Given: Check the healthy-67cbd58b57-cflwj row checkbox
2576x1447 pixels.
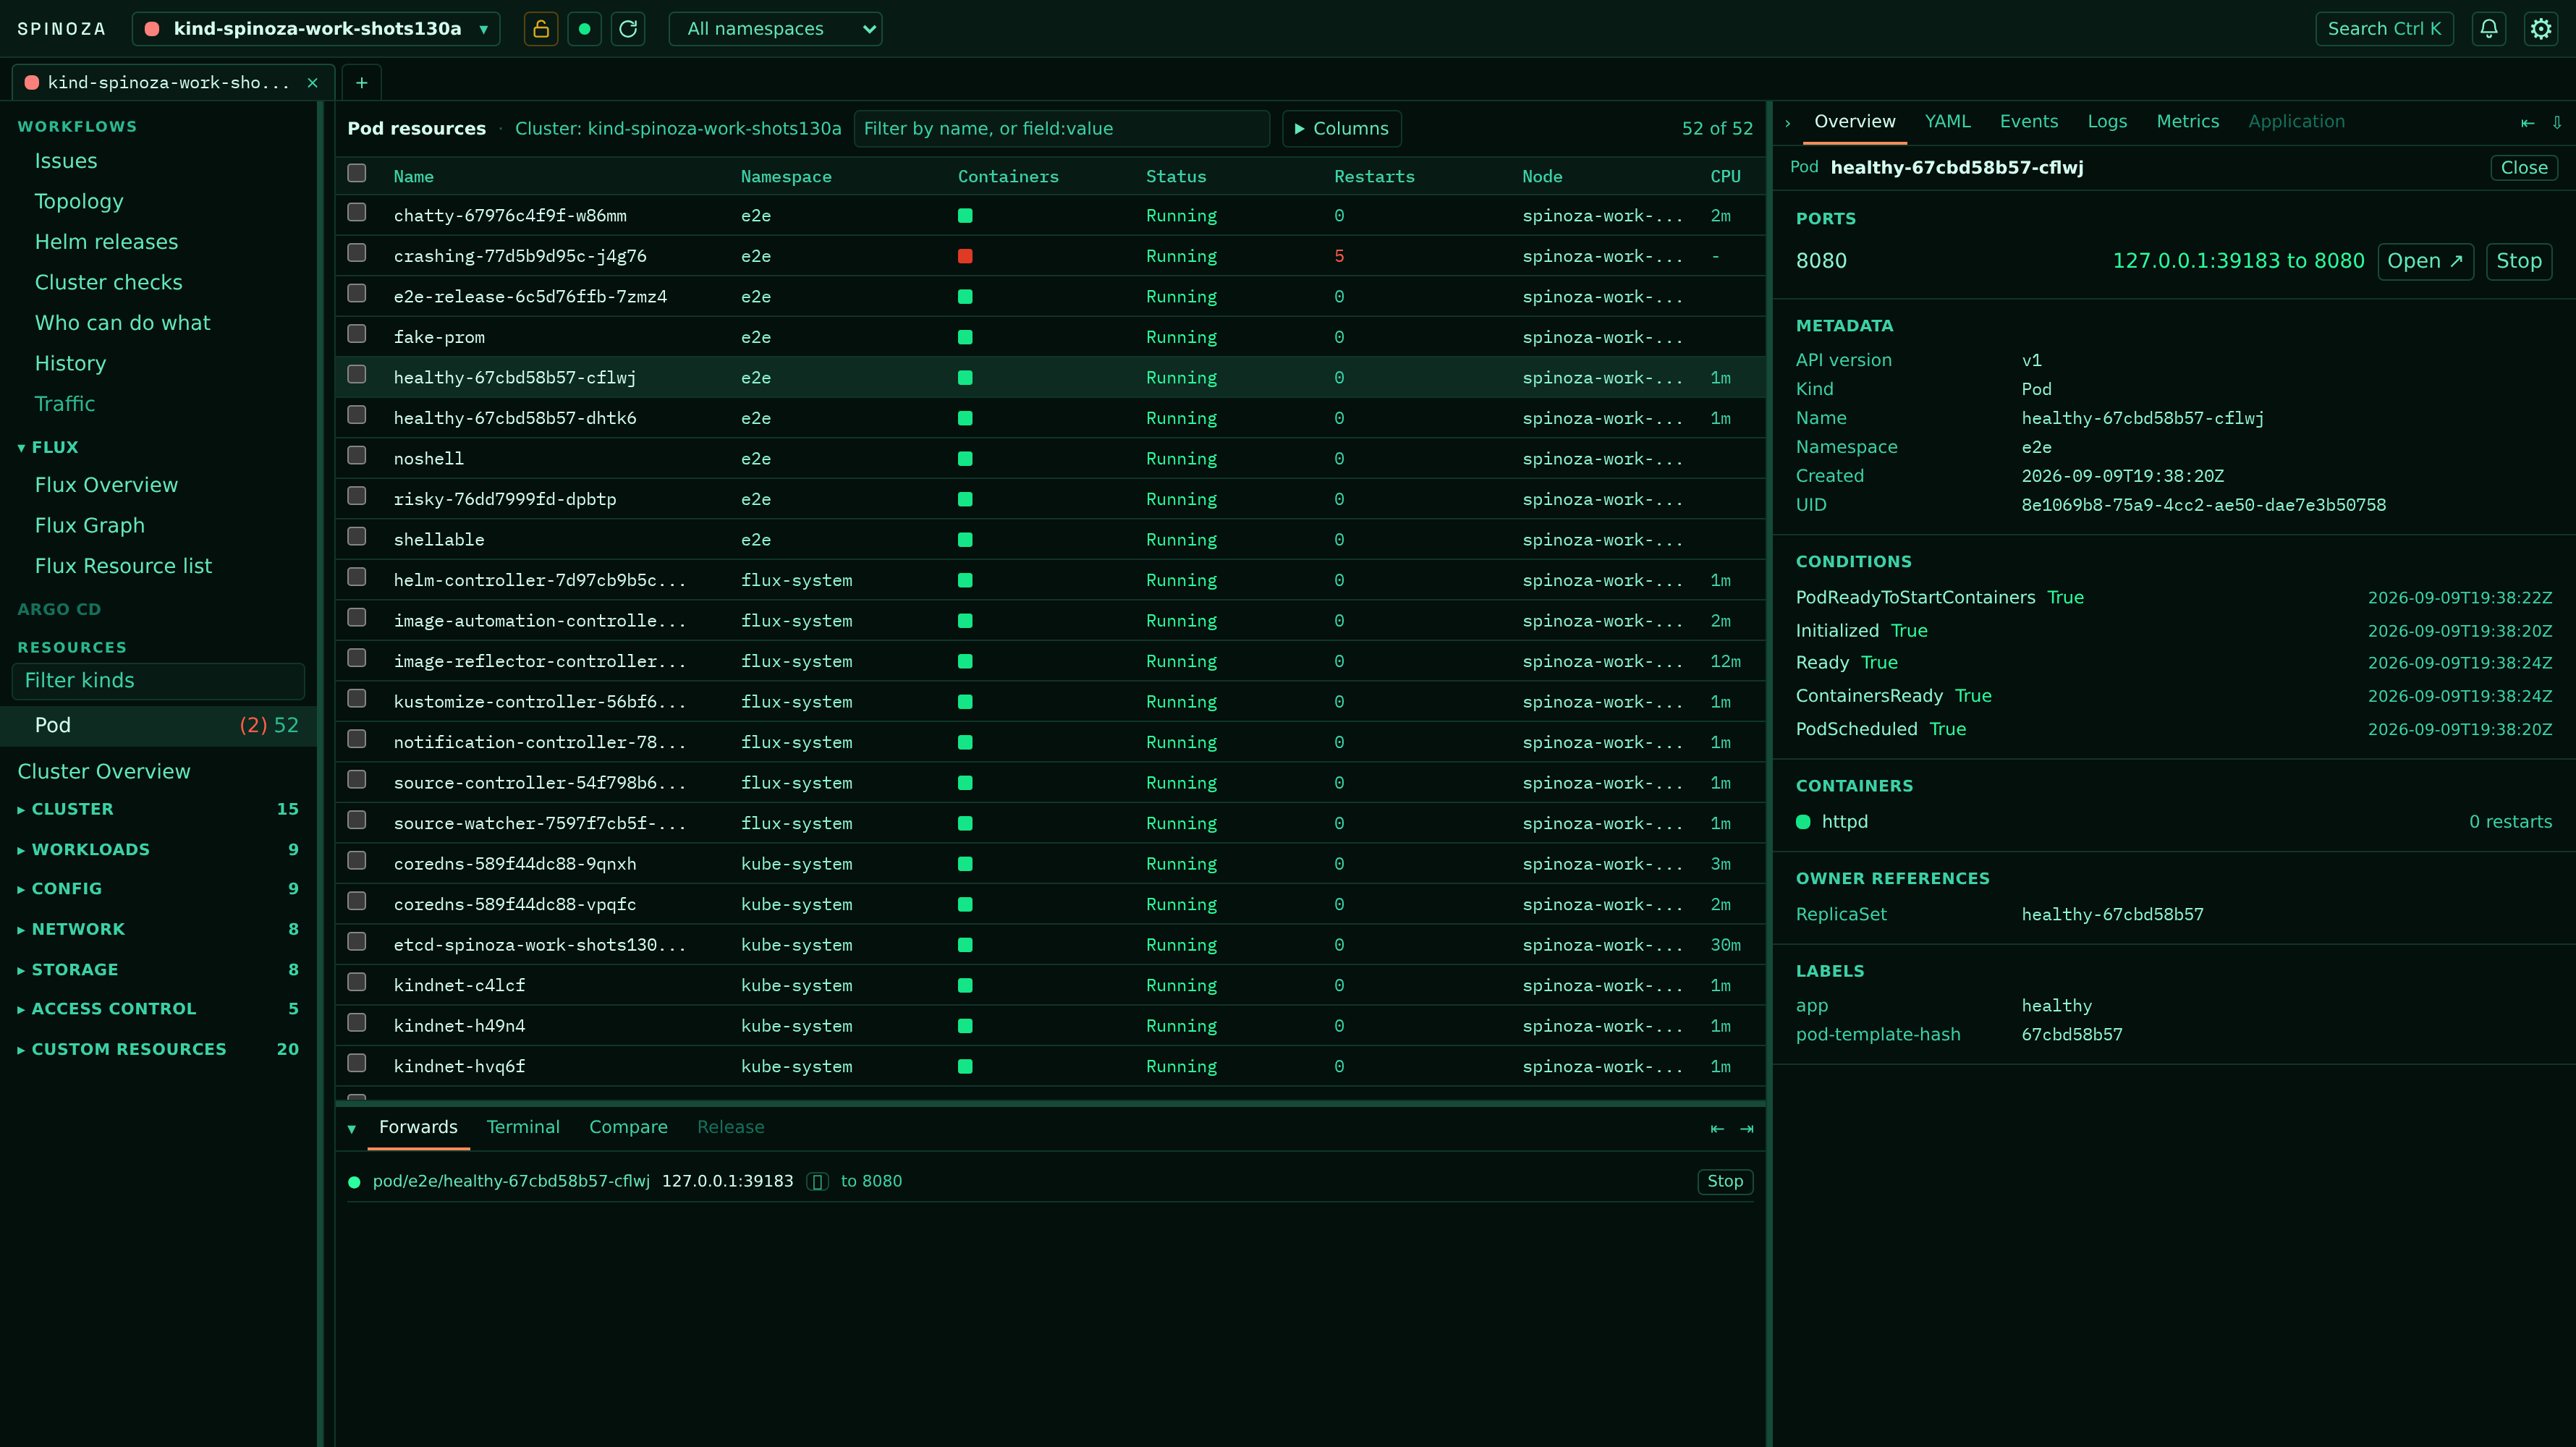Looking at the screenshot, I should (357, 374).
